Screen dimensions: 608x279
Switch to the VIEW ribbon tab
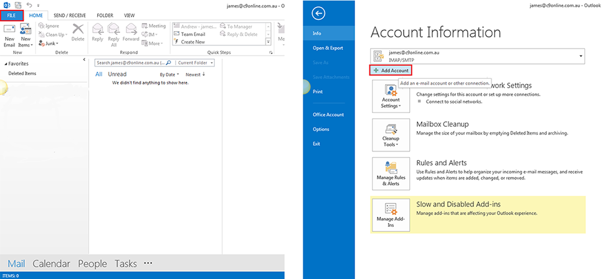[x=129, y=16]
